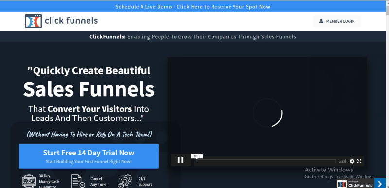Image resolution: width=389 pixels, height=188 pixels.
Task: Click the video progress bar
Action: 266,161
